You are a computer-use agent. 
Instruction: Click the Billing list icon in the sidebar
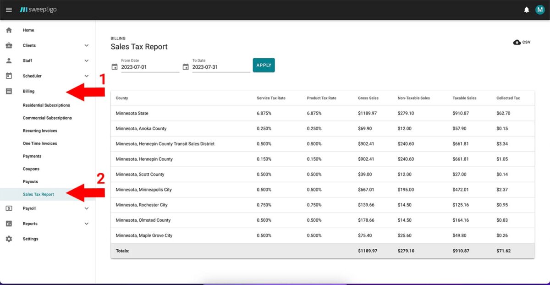click(x=9, y=91)
